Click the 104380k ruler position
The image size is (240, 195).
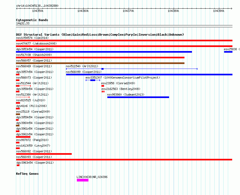coord(173,11)
